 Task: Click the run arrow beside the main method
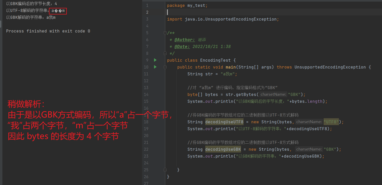pyautogui.click(x=155, y=67)
